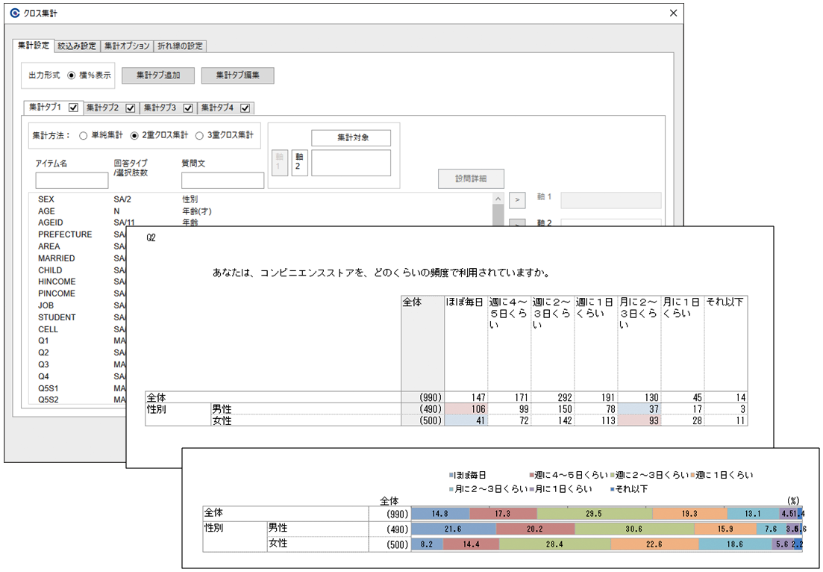Screen dimensions: 823x572
Task: Click the table cell showing 292
Action: pos(553,397)
